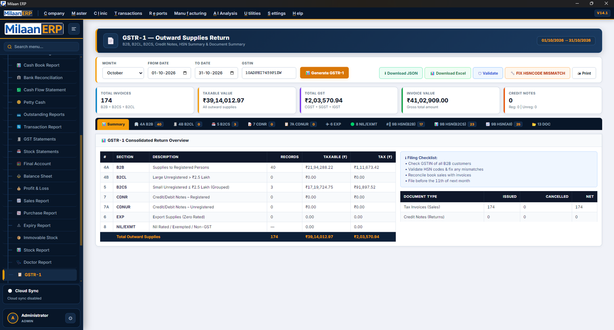Click the Immovable Stock box icon

pos(19,238)
